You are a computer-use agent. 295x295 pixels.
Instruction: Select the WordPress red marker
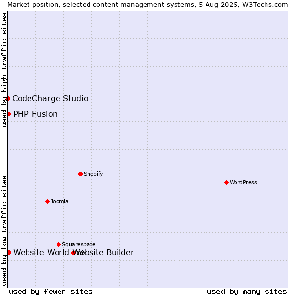click(226, 183)
